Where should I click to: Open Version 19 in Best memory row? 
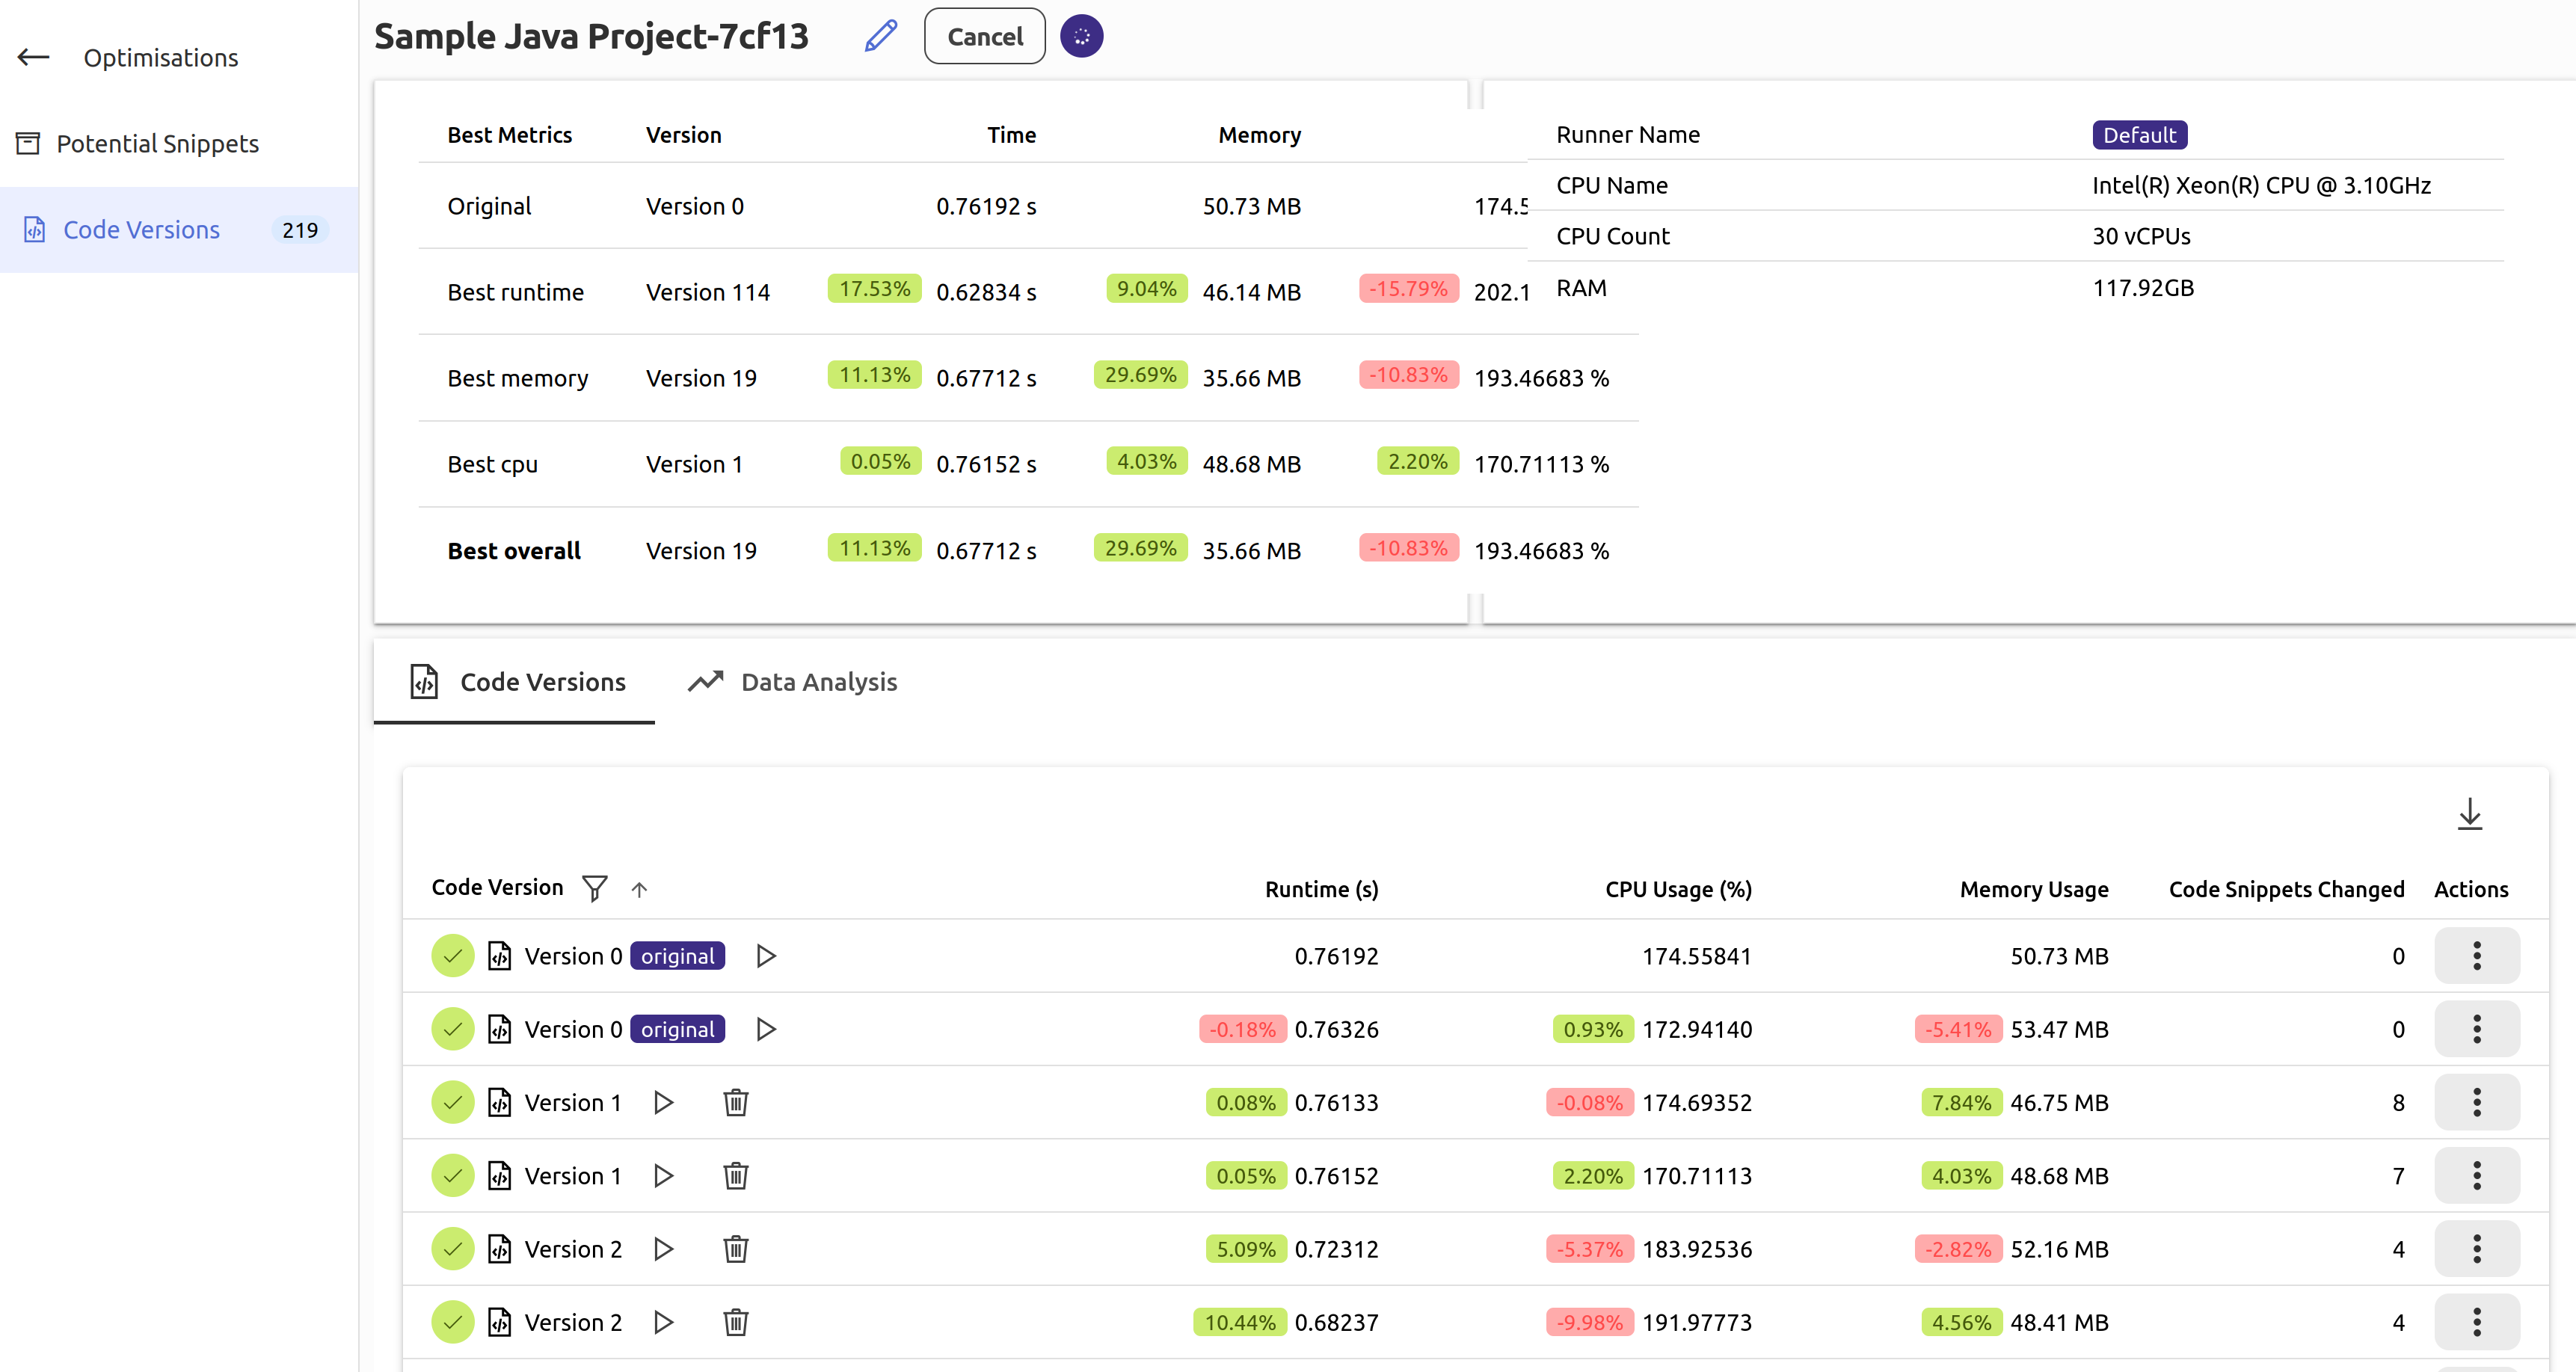(700, 378)
